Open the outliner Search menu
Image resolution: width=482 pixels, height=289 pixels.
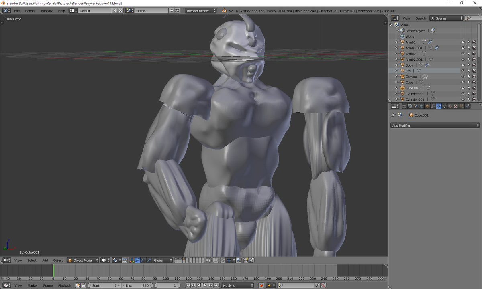tap(421, 18)
